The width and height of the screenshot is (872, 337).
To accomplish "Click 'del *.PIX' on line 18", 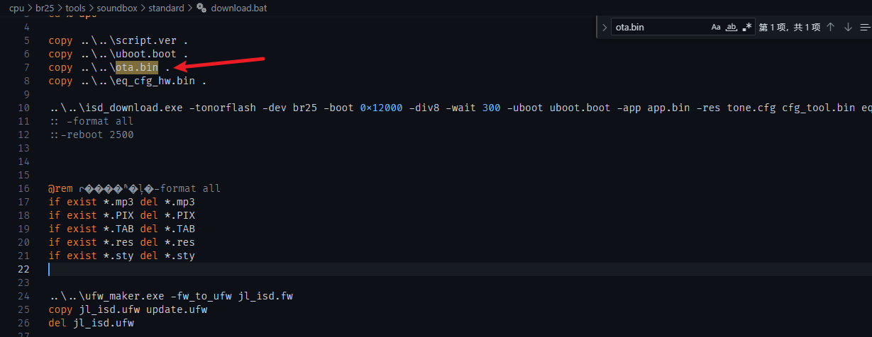I will tap(167, 215).
